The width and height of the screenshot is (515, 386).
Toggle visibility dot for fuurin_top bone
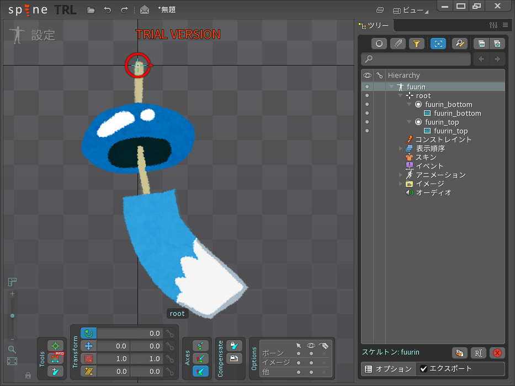[x=367, y=122]
